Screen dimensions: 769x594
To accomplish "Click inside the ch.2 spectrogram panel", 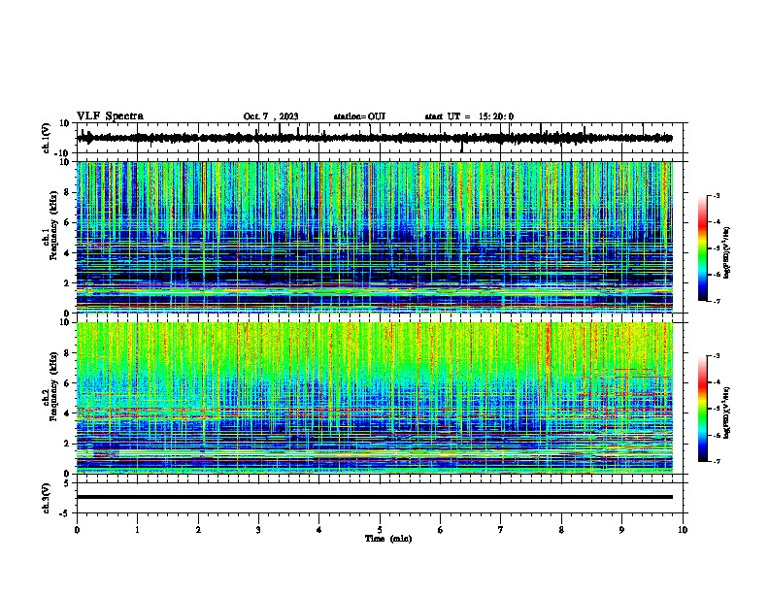I will click(374, 398).
